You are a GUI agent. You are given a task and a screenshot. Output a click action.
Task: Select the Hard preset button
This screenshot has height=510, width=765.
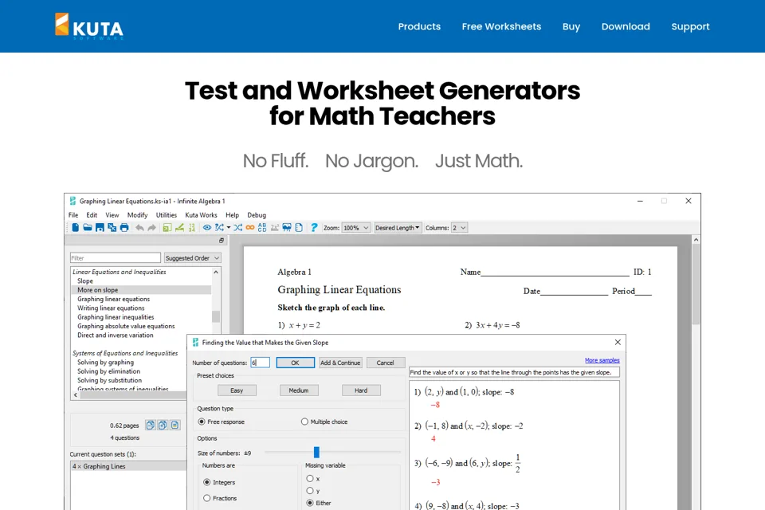(x=361, y=390)
